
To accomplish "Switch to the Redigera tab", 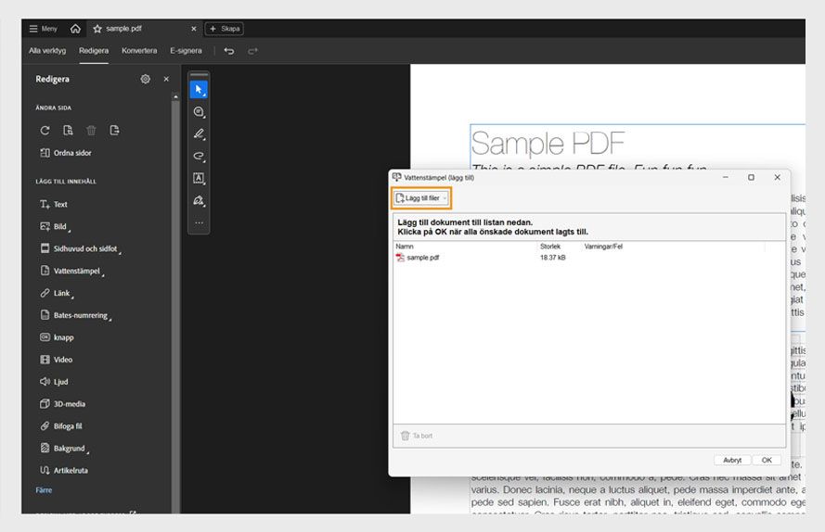I will point(94,50).
